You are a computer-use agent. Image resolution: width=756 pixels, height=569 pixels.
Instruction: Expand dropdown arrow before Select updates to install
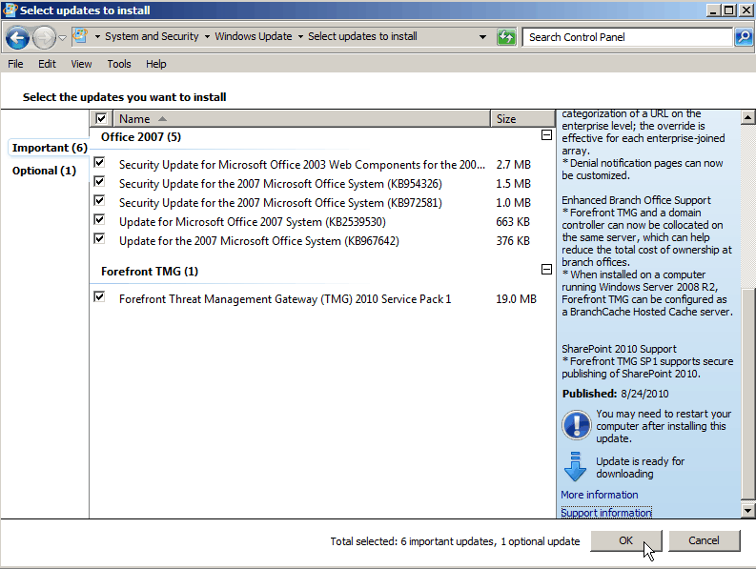point(300,36)
